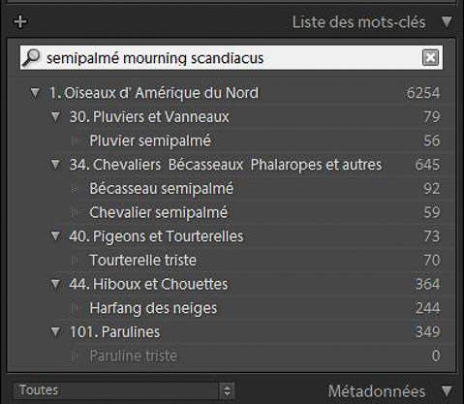Collapse the Liste des mots-clés panel
This screenshot has height=404, width=464.
pyautogui.click(x=447, y=22)
